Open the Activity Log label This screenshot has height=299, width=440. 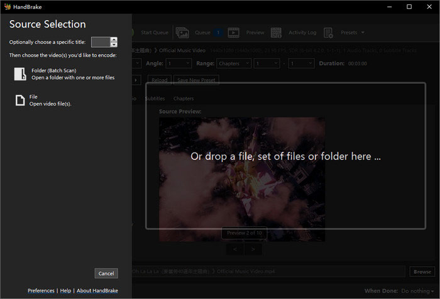[x=302, y=33]
